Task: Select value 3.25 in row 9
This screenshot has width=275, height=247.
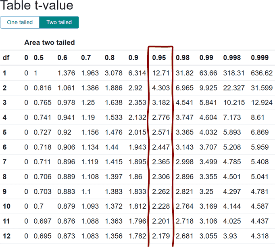Action: [x=206, y=192]
